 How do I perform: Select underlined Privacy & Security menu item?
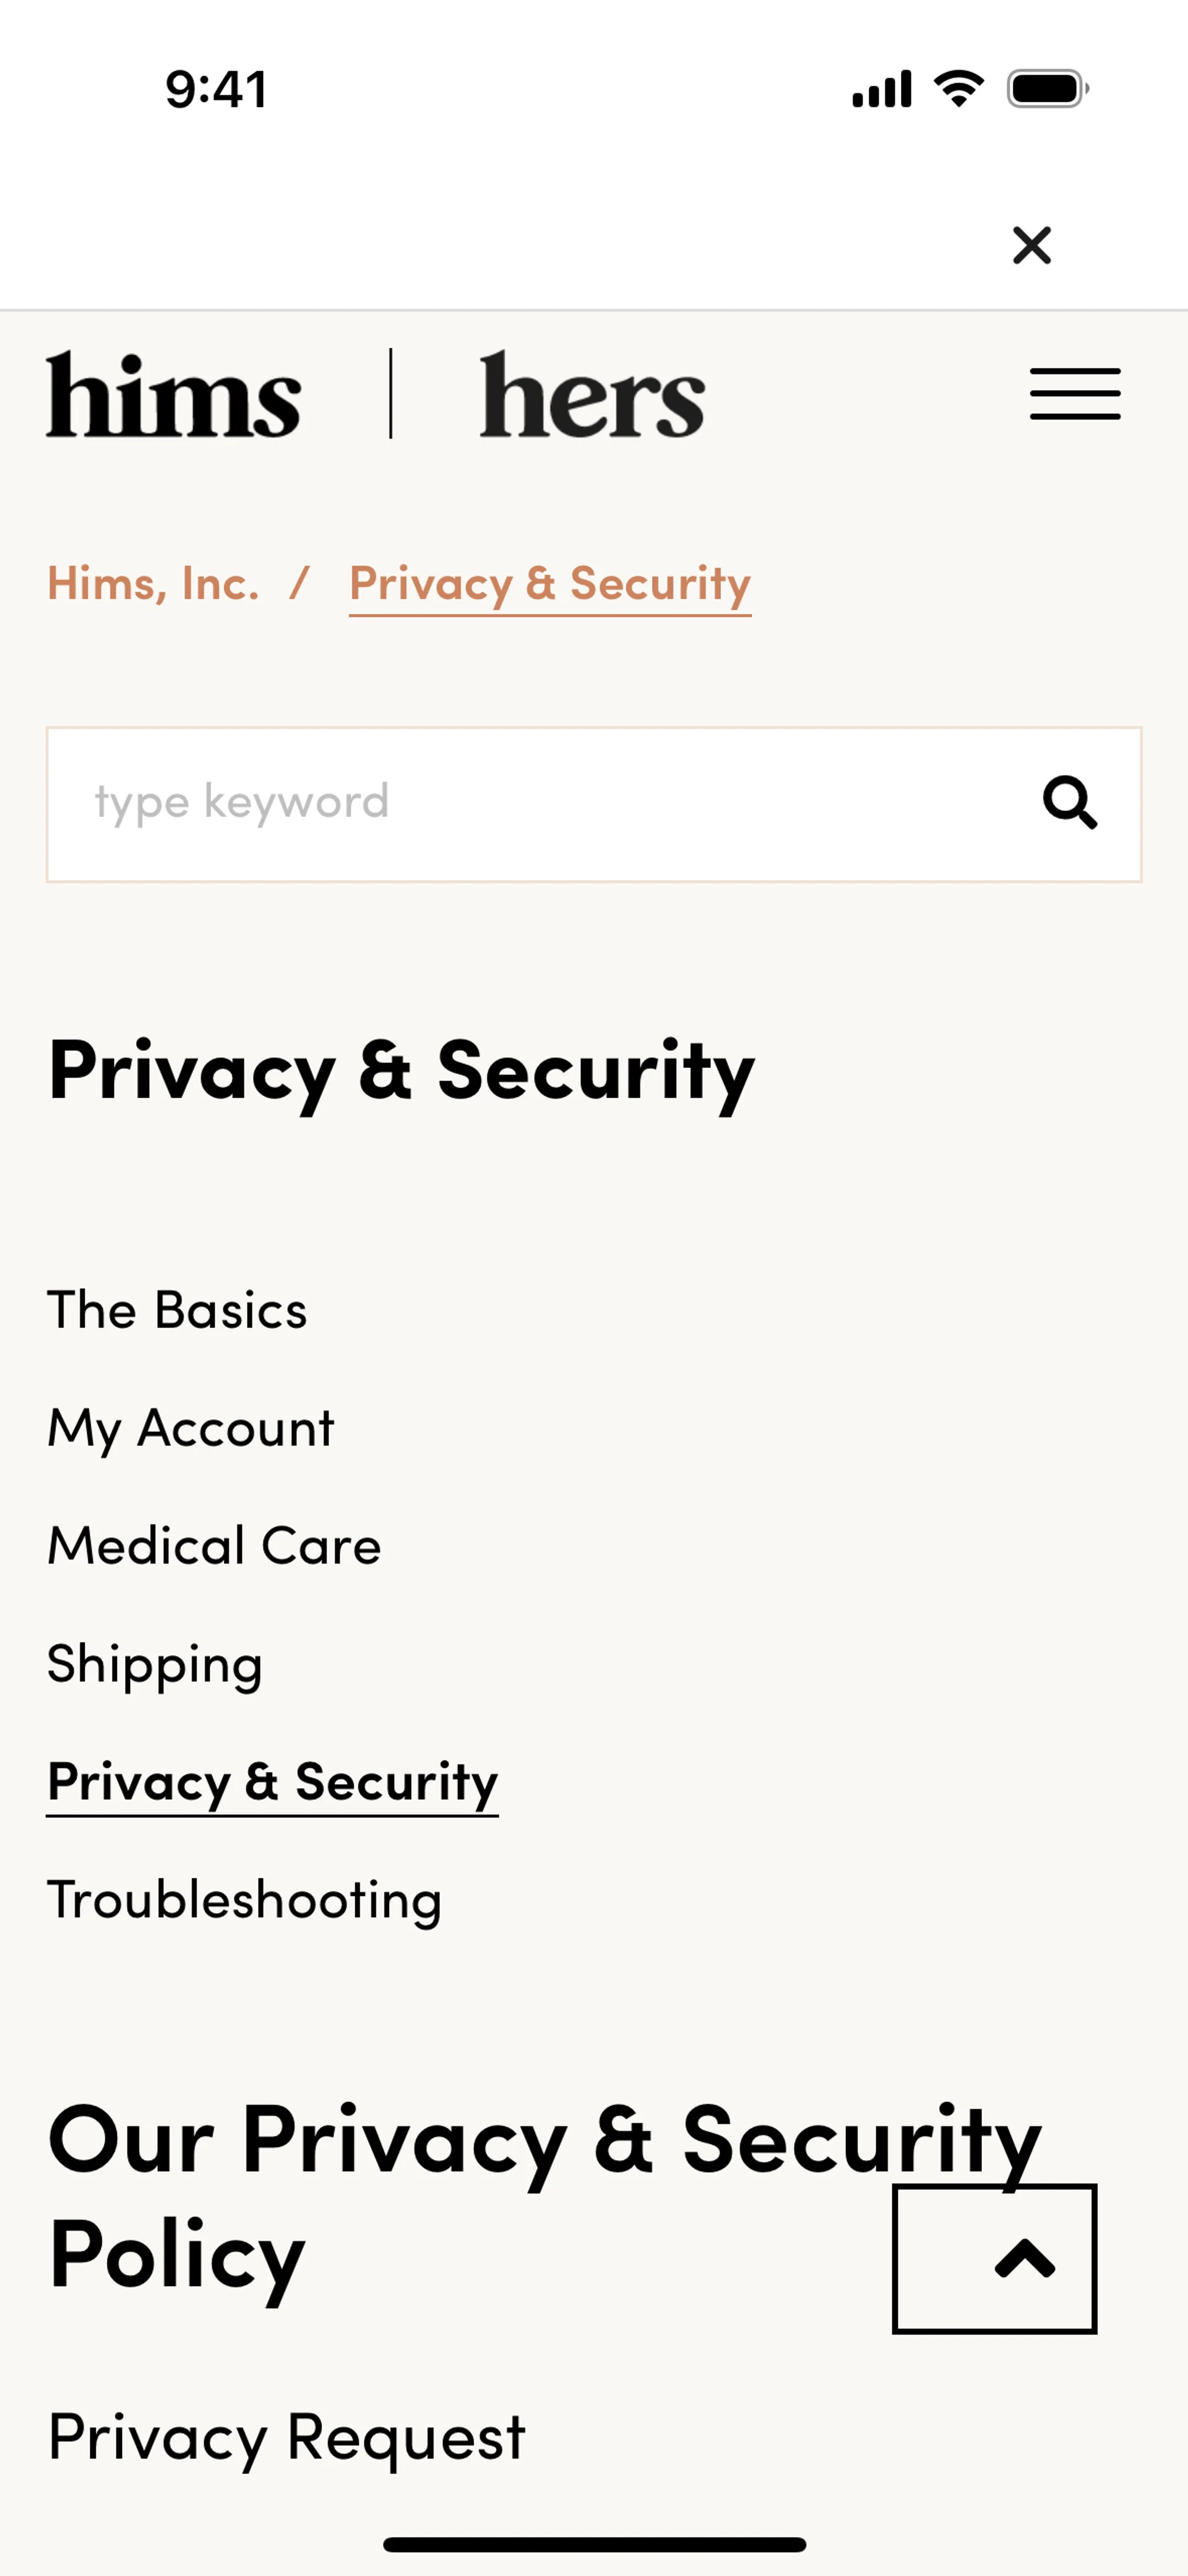pyautogui.click(x=272, y=1782)
